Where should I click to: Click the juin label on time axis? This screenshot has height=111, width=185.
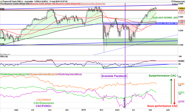(168, 110)
